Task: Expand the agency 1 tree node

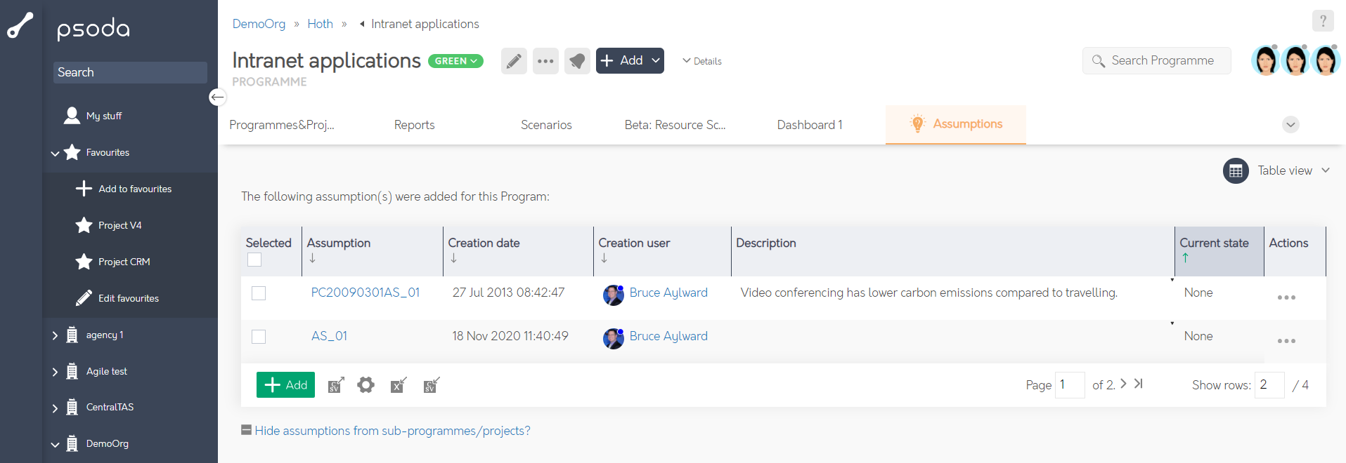Action: click(x=55, y=335)
